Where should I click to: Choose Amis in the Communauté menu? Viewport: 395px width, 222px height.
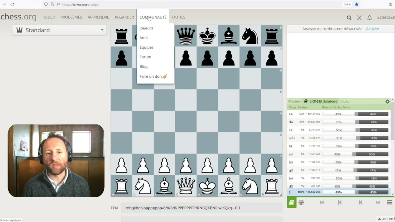pyautogui.click(x=155, y=38)
